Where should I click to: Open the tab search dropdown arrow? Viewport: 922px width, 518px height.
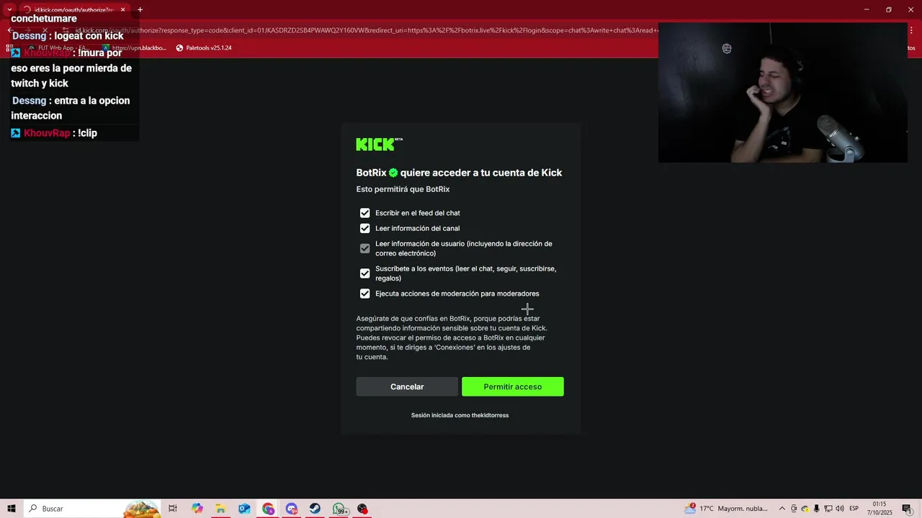9,10
